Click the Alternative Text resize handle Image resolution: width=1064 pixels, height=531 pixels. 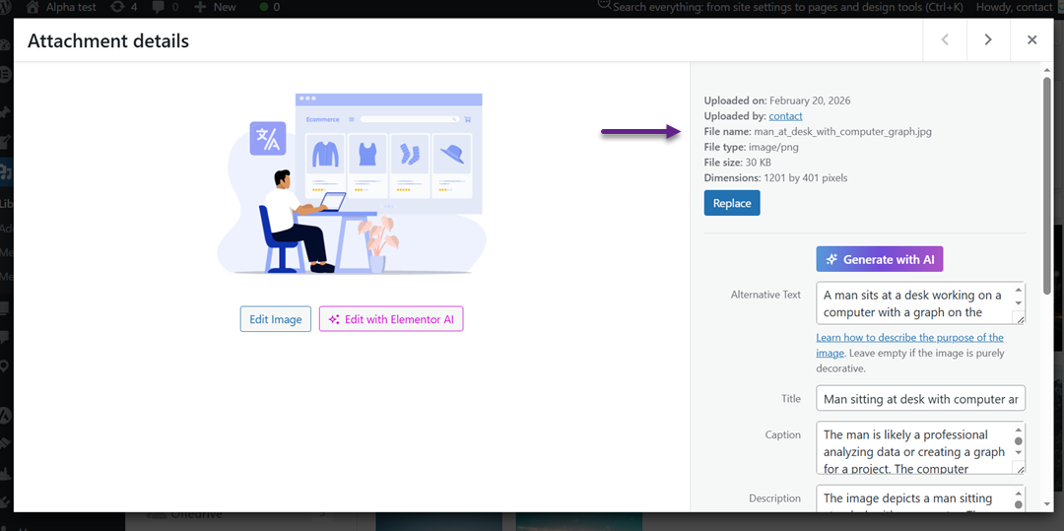click(1019, 318)
